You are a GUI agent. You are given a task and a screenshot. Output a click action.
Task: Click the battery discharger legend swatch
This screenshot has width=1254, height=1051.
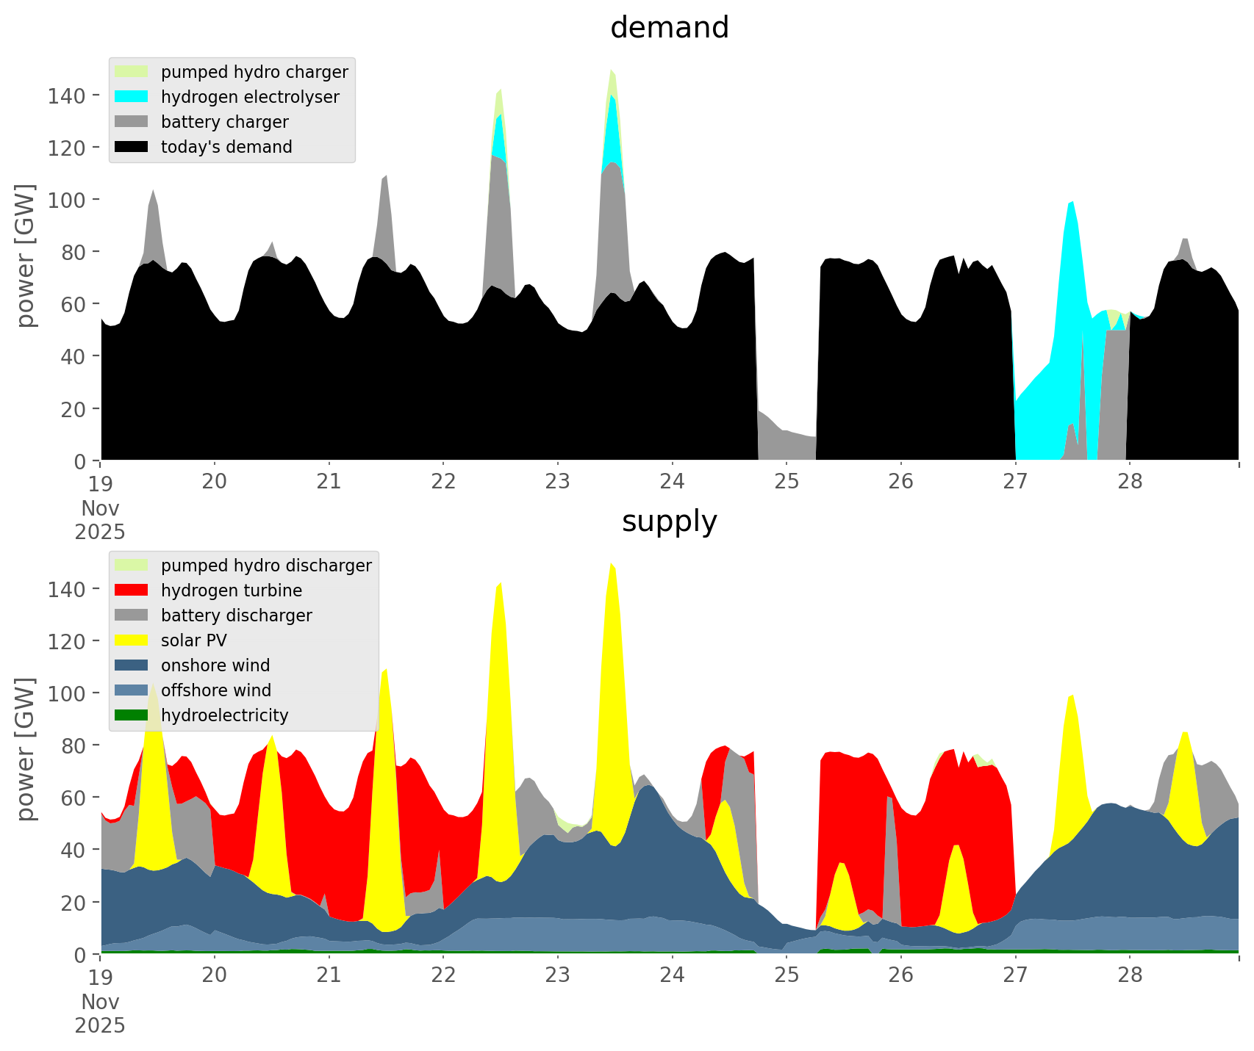pos(132,615)
